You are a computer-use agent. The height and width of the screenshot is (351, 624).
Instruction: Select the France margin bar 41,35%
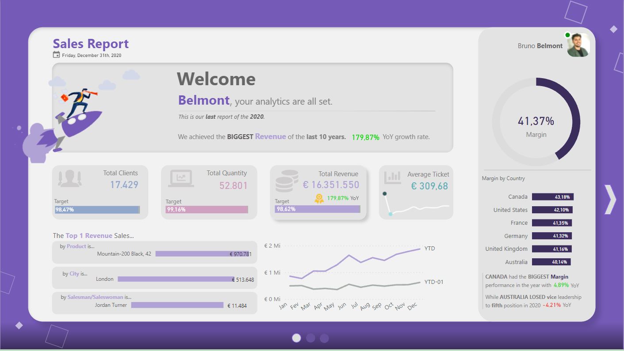point(552,223)
